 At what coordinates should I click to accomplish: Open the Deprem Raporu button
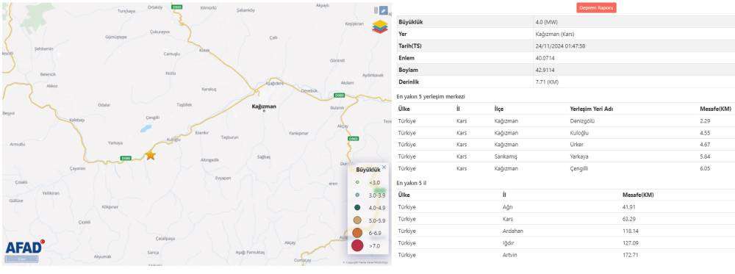(596, 8)
